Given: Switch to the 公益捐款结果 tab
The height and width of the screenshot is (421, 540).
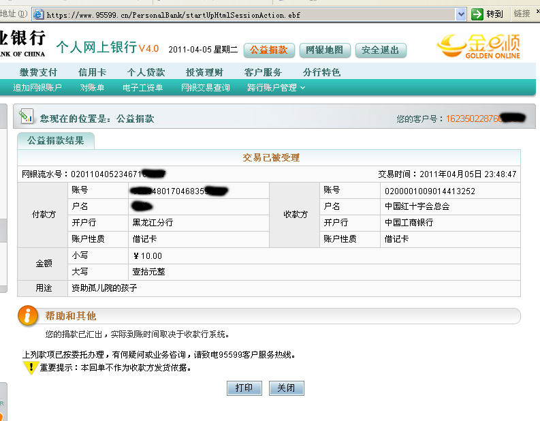Looking at the screenshot, I should point(55,140).
